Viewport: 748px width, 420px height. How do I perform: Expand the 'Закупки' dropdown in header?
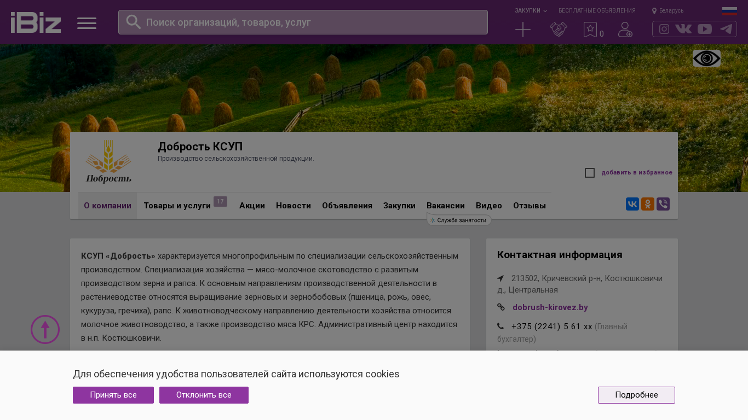click(x=530, y=10)
